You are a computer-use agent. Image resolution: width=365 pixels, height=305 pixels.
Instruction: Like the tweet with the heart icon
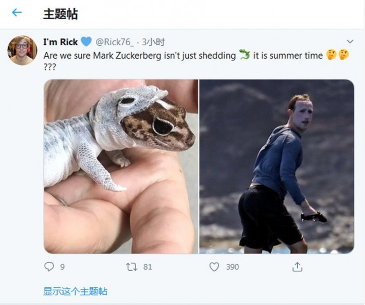[214, 266]
